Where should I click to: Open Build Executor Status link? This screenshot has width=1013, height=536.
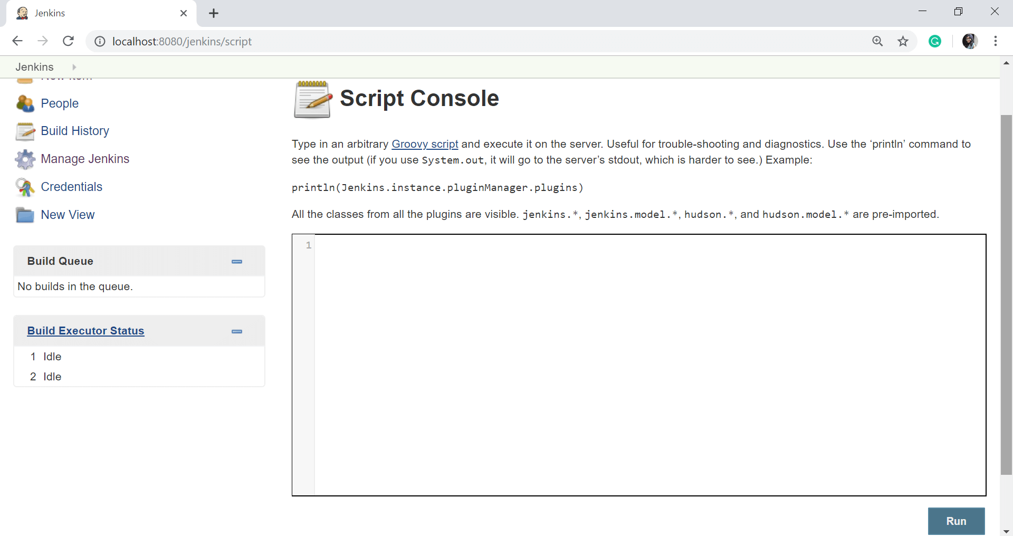tap(85, 331)
